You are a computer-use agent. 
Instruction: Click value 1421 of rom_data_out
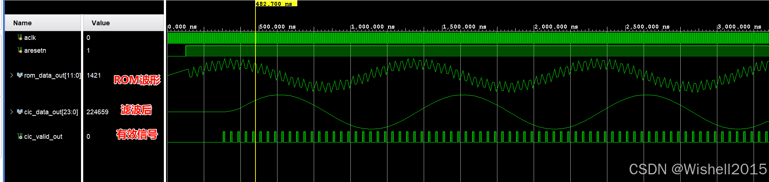[x=94, y=75]
